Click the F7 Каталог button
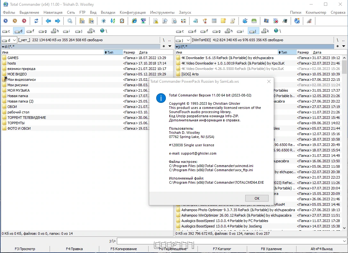 pos(222,249)
